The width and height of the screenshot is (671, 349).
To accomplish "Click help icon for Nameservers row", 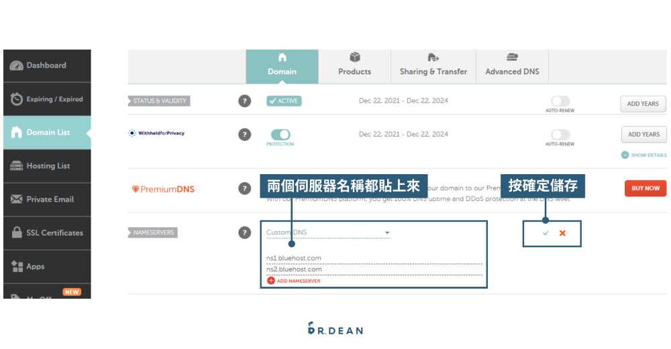I will (x=244, y=233).
